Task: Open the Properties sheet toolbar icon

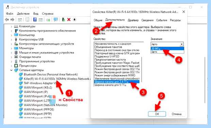Action: [x=27, y=20]
